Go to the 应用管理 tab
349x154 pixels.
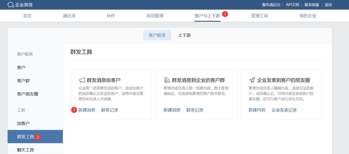coord(155,16)
